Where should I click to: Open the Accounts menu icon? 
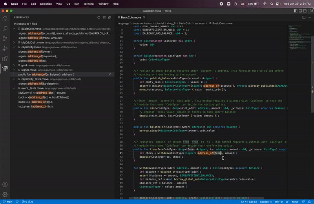[5, 184]
